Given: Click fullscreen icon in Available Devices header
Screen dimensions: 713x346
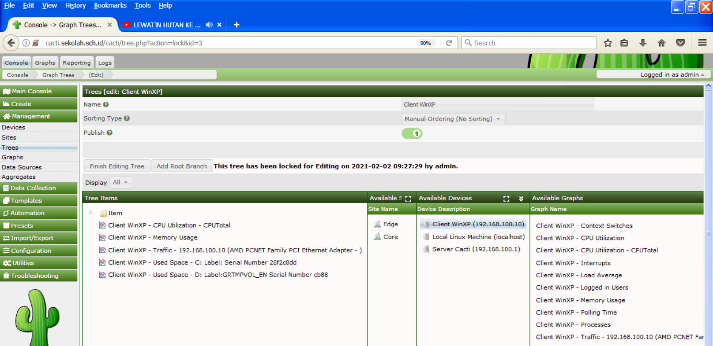Looking at the screenshot, I should tap(506, 199).
